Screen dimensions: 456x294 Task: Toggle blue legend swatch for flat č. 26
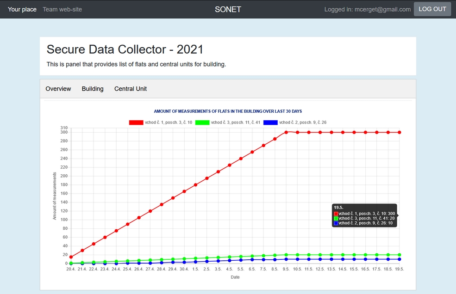click(270, 122)
